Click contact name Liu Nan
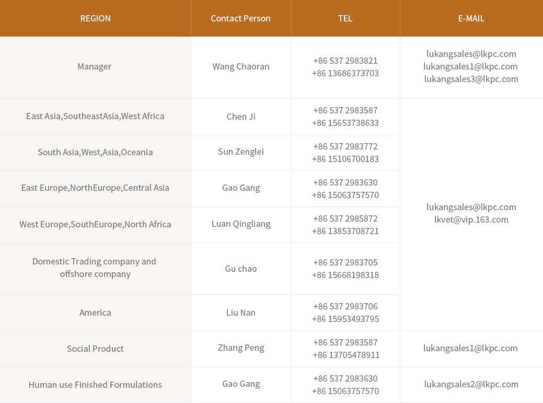Screen dimensions: 543x403 click(x=241, y=313)
